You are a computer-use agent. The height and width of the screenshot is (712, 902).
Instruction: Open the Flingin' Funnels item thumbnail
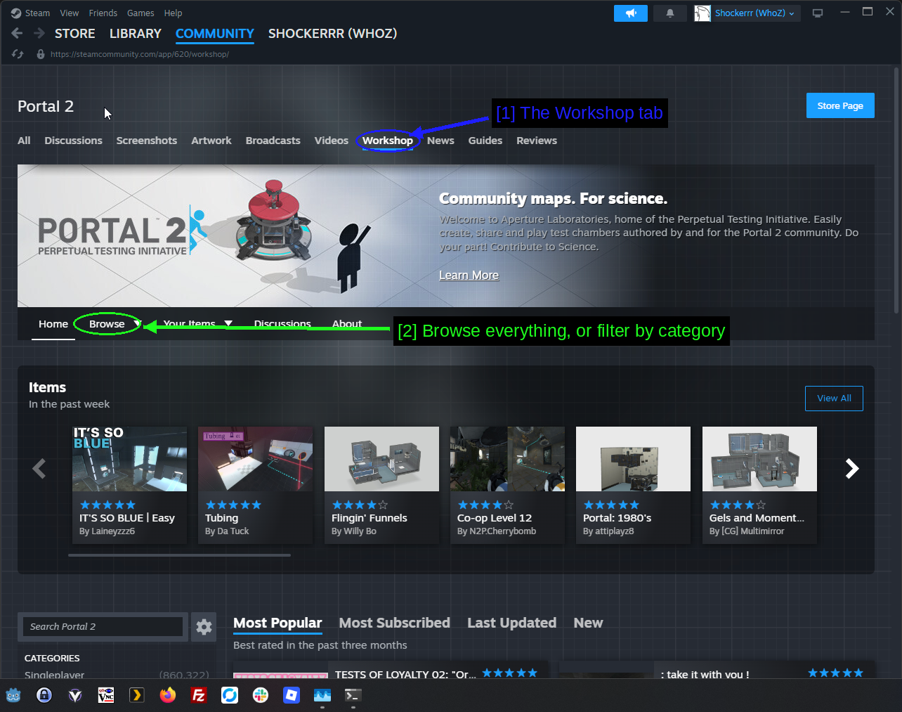tap(381, 459)
